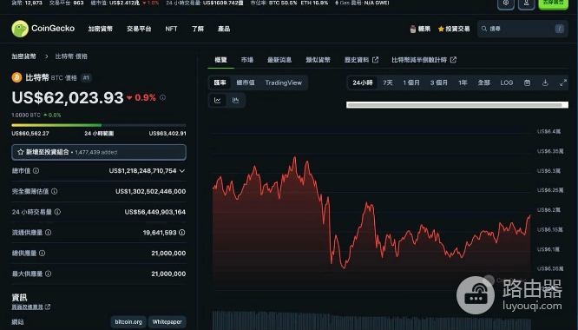Click info icon next to 總供應量

[42, 254]
